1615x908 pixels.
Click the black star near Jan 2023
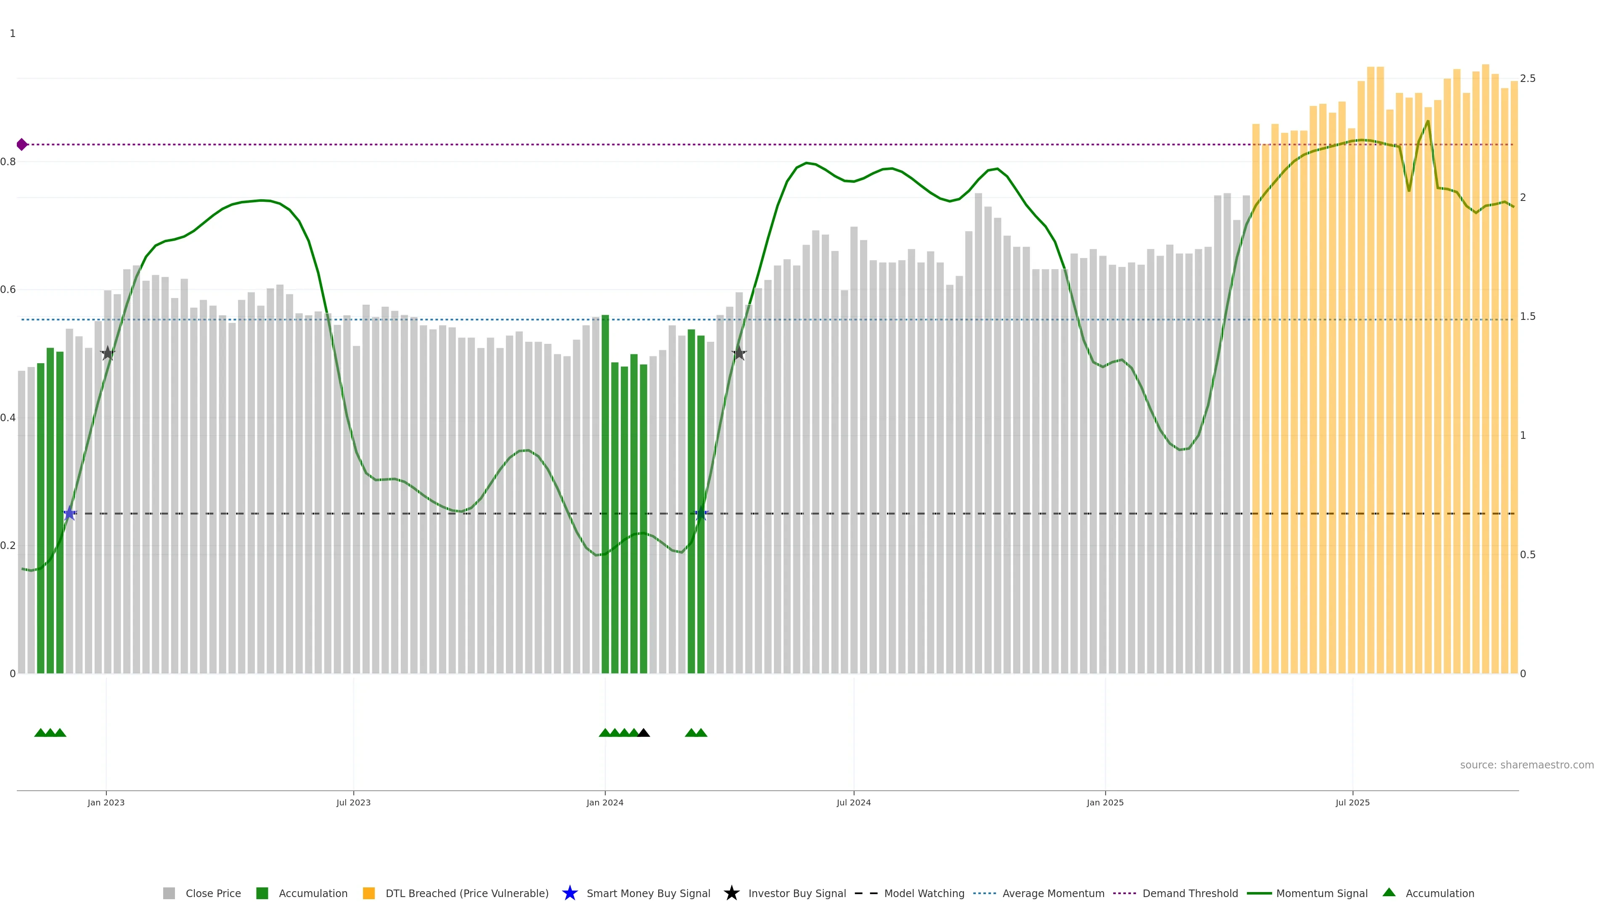108,353
